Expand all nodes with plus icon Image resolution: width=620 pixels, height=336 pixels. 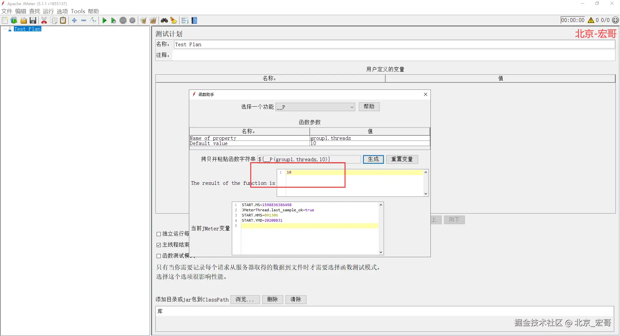coord(74,20)
